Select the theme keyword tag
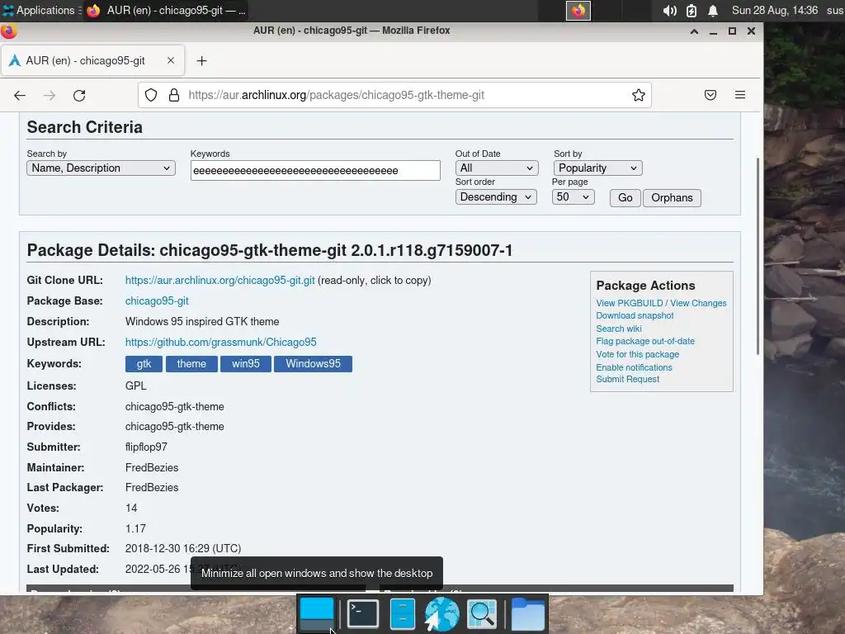 [x=191, y=364]
